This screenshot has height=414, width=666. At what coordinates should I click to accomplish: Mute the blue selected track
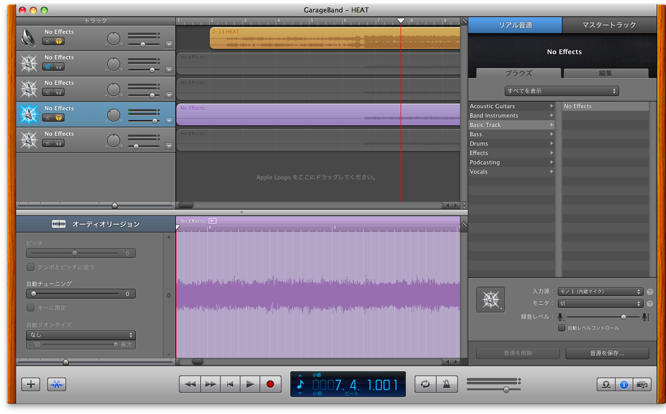48,118
